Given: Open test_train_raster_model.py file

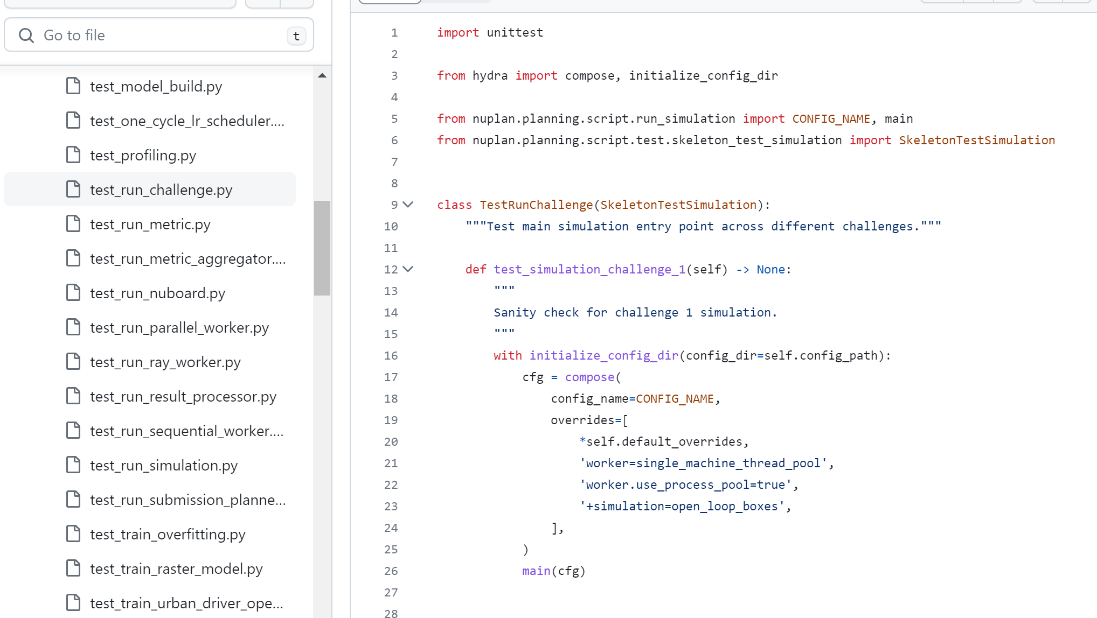Looking at the screenshot, I should click(176, 568).
